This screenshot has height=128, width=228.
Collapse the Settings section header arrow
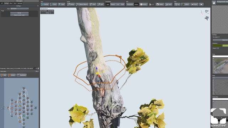38,6
